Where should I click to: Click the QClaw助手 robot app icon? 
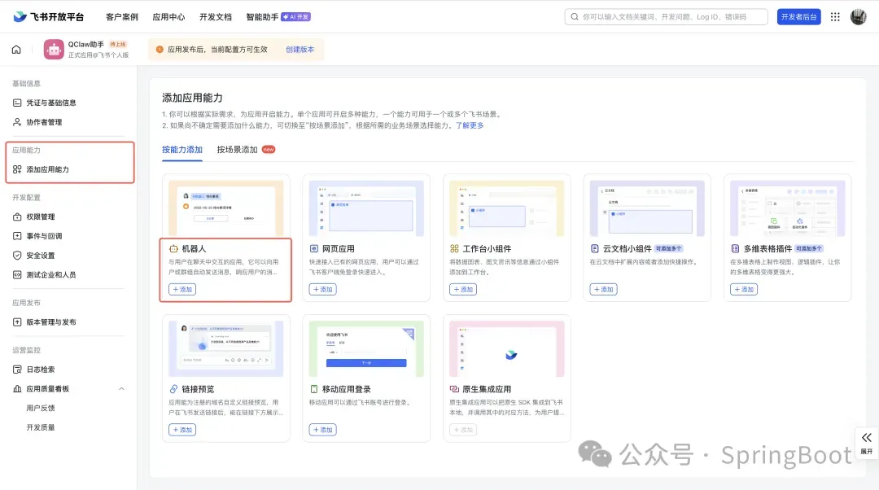[54, 50]
